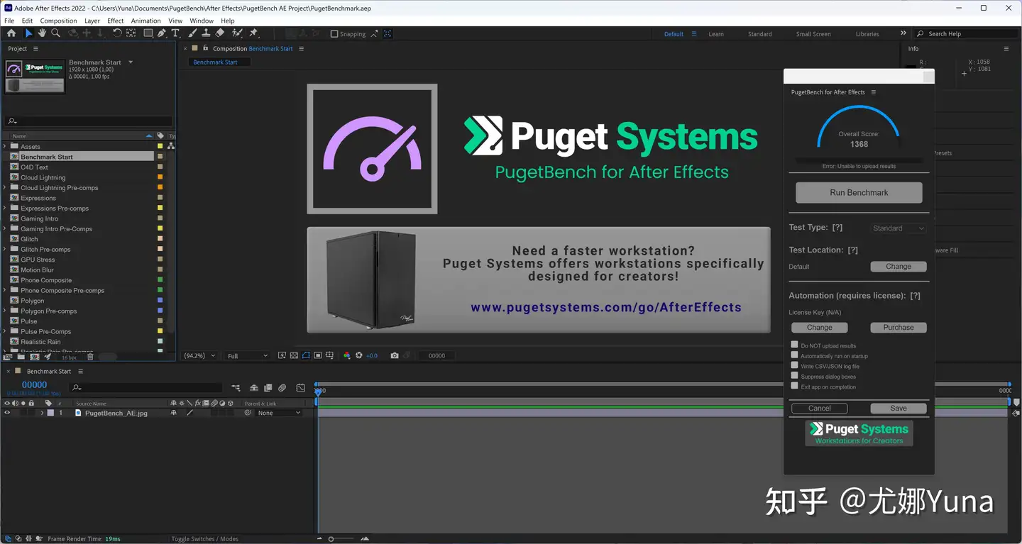The image size is (1022, 544).
Task: Click the show channel color icon
Action: pyautogui.click(x=347, y=355)
